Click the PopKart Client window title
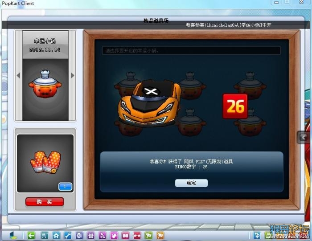This screenshot has height=241, width=312. coord(18,4)
